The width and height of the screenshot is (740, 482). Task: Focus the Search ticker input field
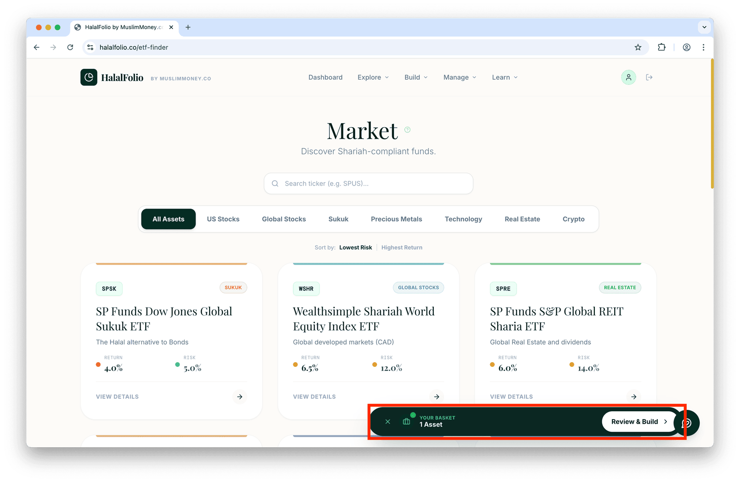(x=369, y=184)
